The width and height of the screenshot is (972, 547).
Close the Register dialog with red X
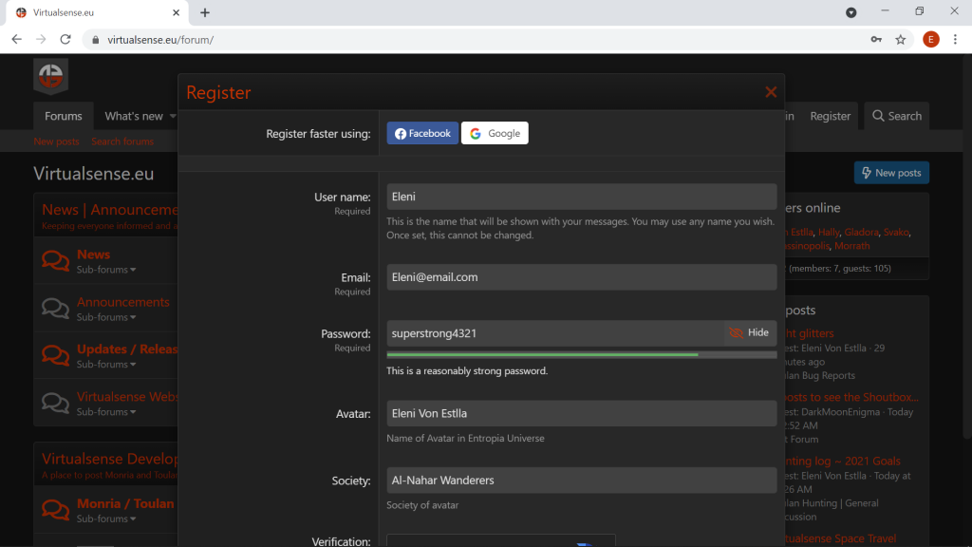771,92
